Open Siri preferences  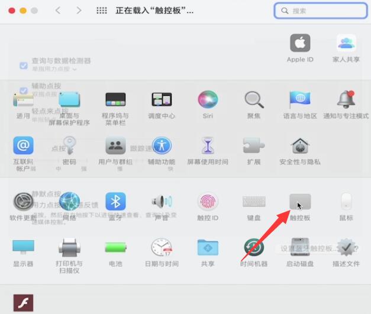pos(208,99)
